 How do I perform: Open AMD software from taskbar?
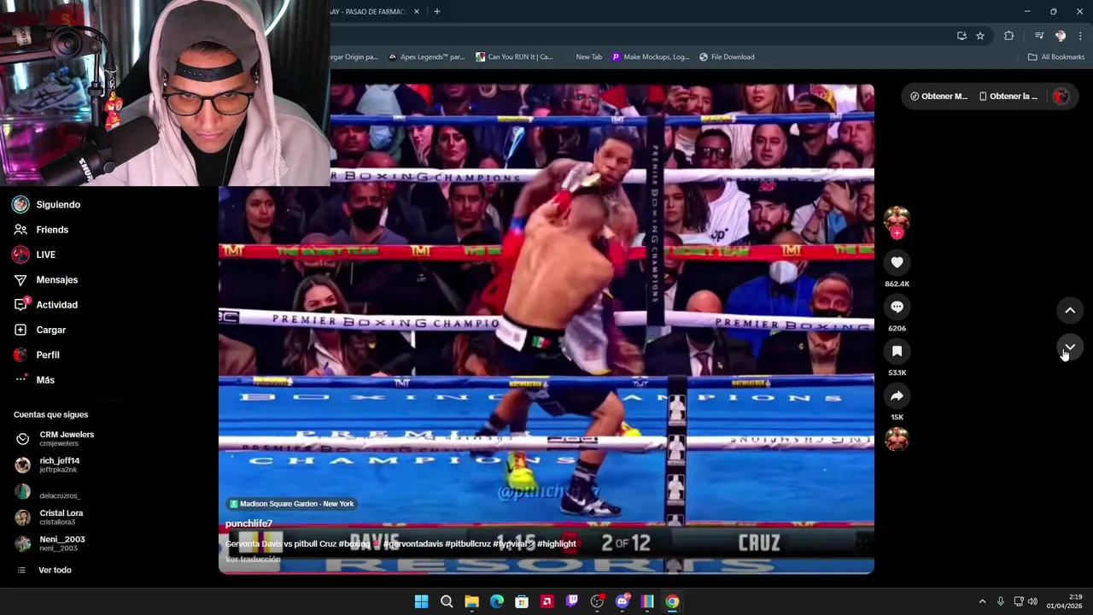point(547,601)
